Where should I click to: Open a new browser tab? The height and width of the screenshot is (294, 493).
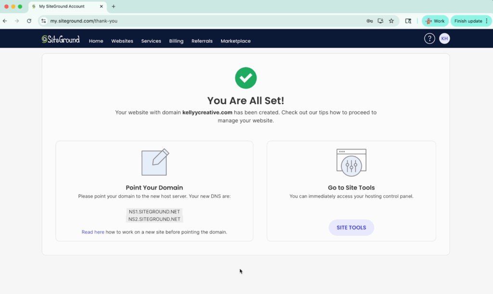coord(114,7)
